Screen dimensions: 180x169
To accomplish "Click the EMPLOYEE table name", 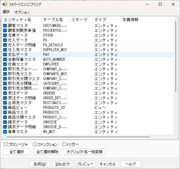I will (51, 64).
